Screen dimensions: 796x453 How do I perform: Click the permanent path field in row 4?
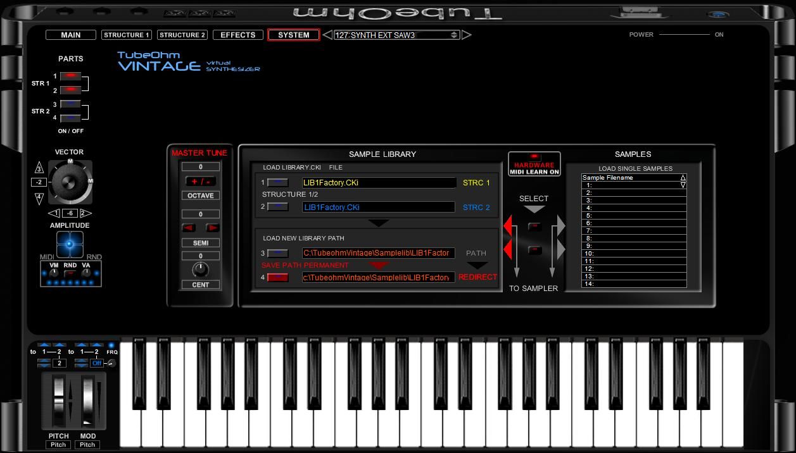tap(379, 277)
